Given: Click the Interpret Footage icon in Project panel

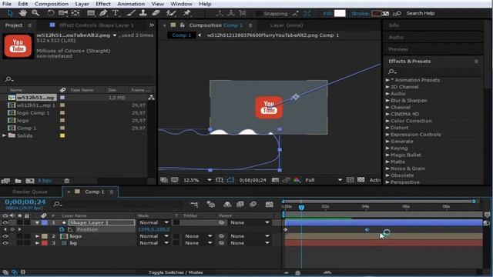Looking at the screenshot, I should coord(5,181).
